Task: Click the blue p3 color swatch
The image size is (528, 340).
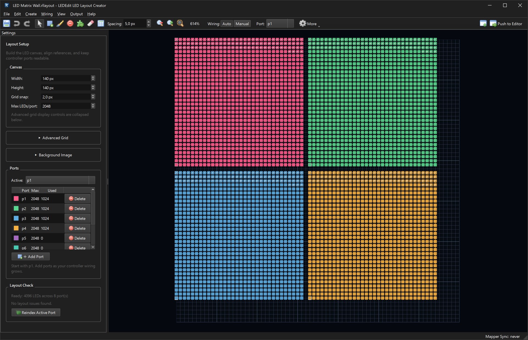Action: pyautogui.click(x=16, y=218)
